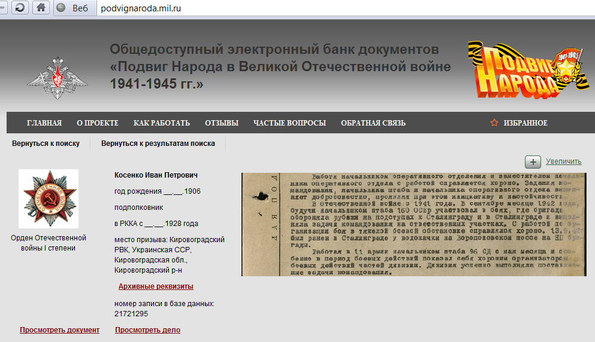Click the browser home icon
The width and height of the screenshot is (595, 342).
(41, 8)
